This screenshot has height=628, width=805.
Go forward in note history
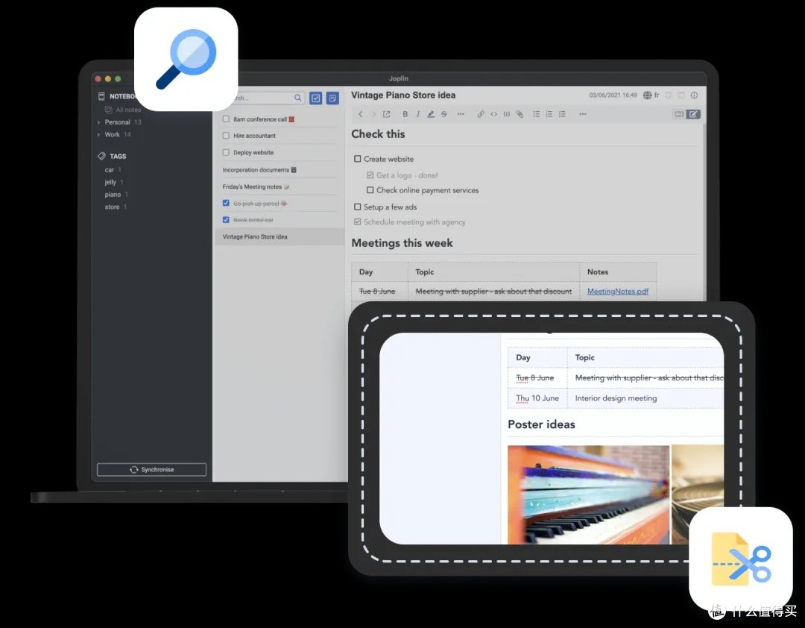373,114
